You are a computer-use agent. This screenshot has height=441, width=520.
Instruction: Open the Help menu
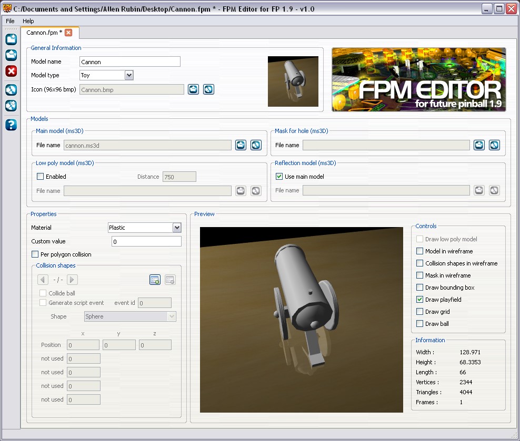pyautogui.click(x=28, y=21)
